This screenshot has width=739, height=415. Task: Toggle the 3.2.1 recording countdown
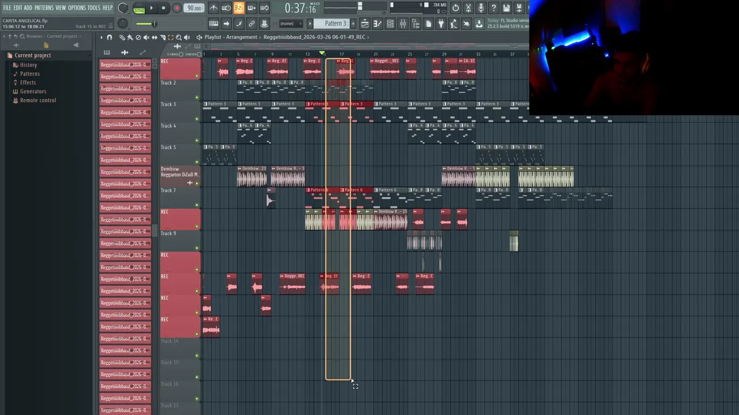[x=238, y=8]
